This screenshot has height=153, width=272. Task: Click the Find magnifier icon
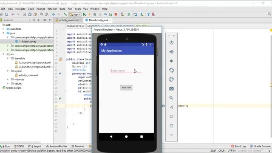click(42, 14)
